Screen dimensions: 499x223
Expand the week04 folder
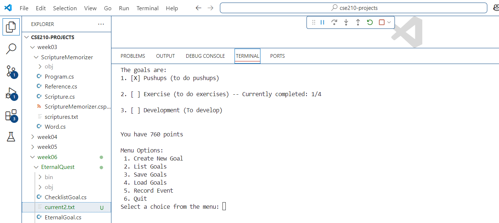click(x=47, y=137)
